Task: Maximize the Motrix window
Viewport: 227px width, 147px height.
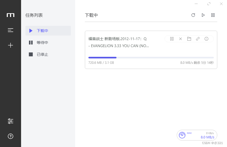Action: 209,4
